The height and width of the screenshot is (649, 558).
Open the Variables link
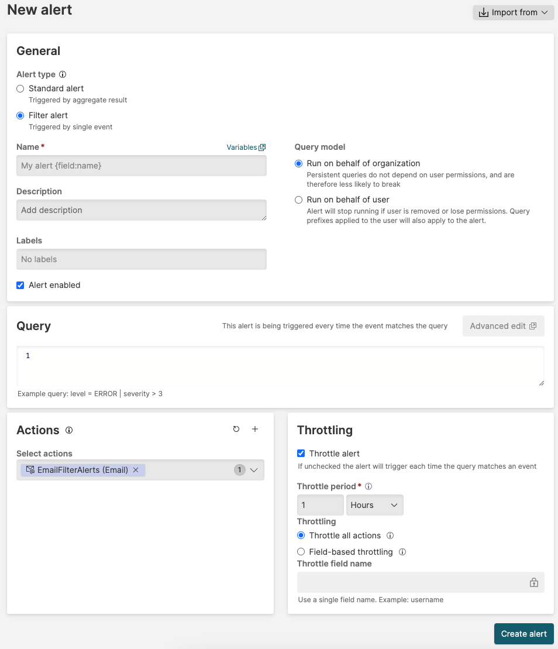pyautogui.click(x=246, y=147)
